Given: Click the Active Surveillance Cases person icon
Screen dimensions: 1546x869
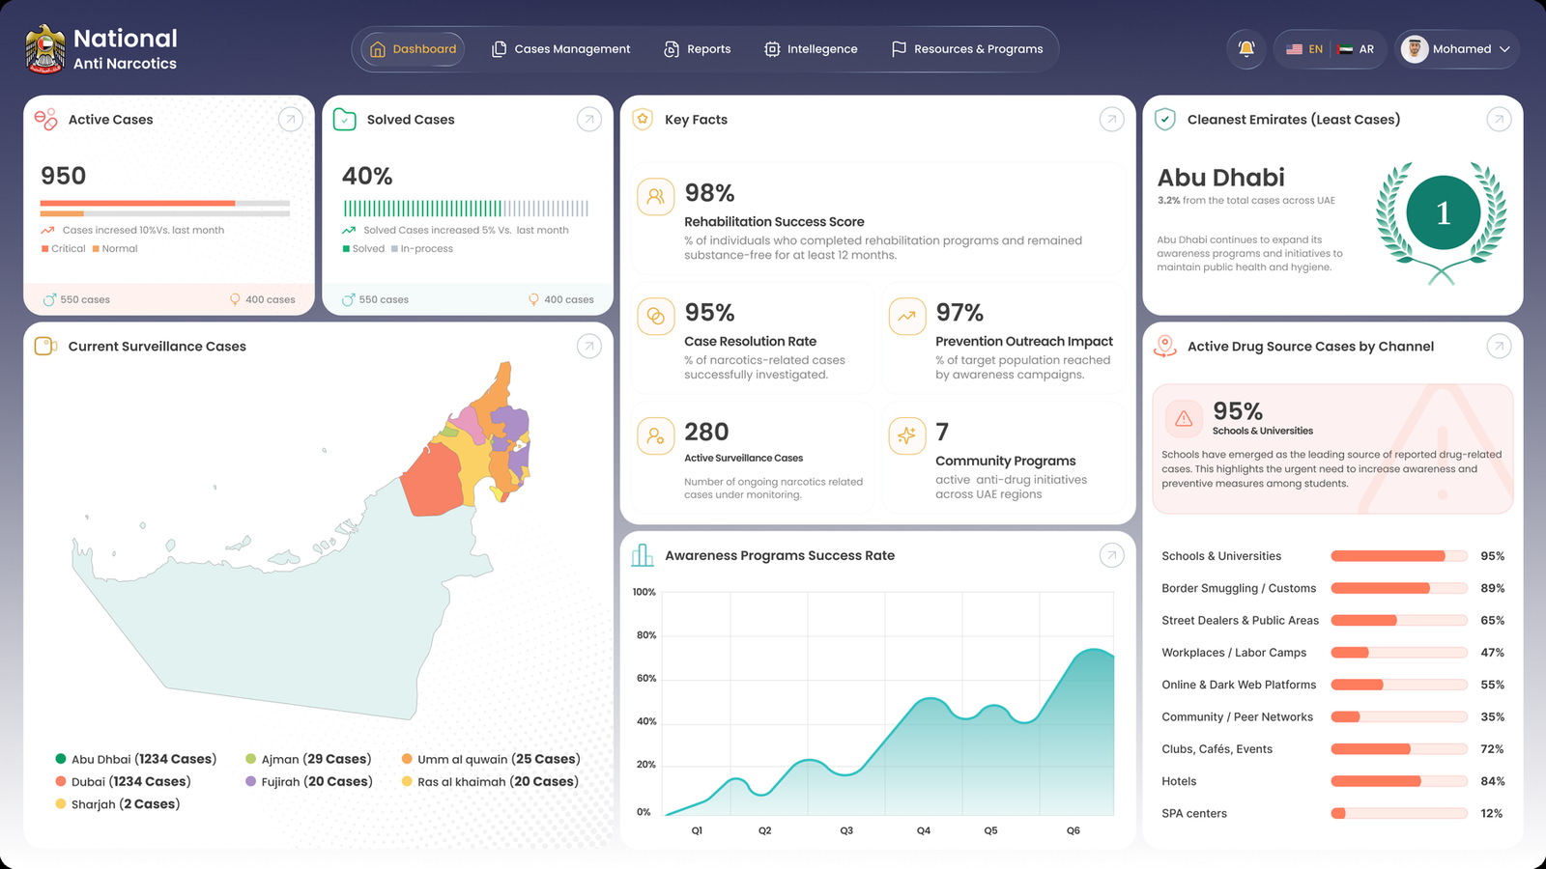Looking at the screenshot, I should 656,436.
